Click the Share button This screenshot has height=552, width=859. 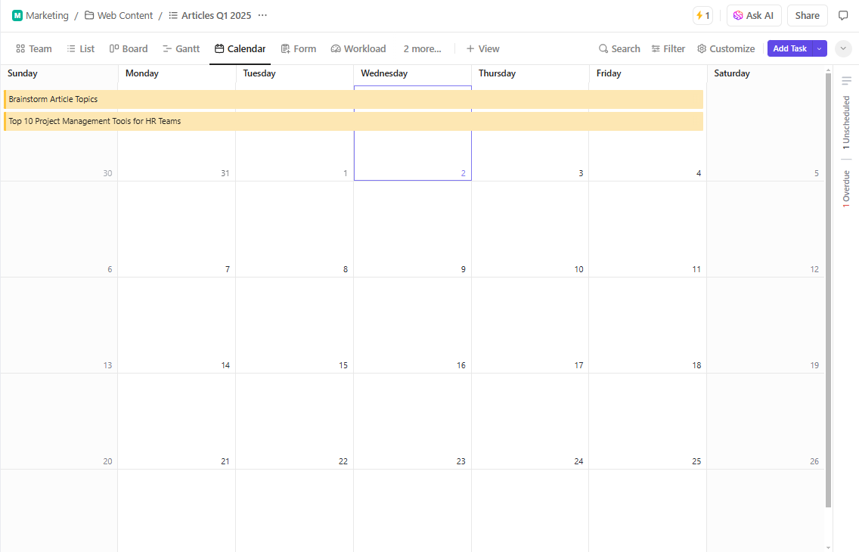pos(807,16)
